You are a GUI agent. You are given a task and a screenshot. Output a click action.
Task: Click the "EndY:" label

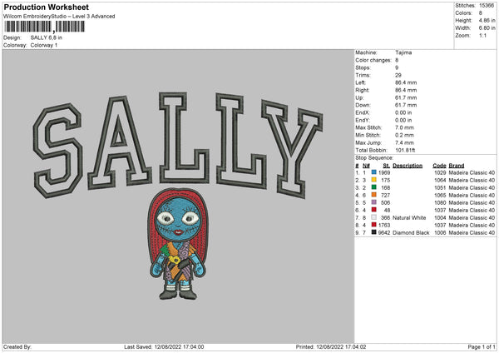click(x=363, y=120)
